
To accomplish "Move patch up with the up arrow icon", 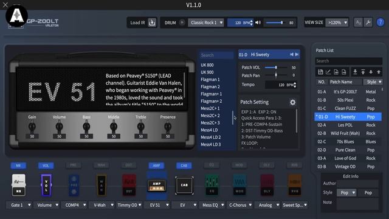I will point(379,72).
